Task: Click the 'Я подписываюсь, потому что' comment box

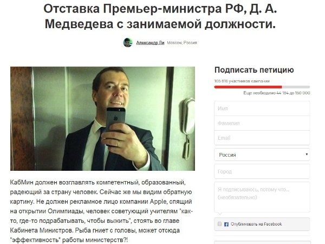Action: pyautogui.click(x=262, y=197)
